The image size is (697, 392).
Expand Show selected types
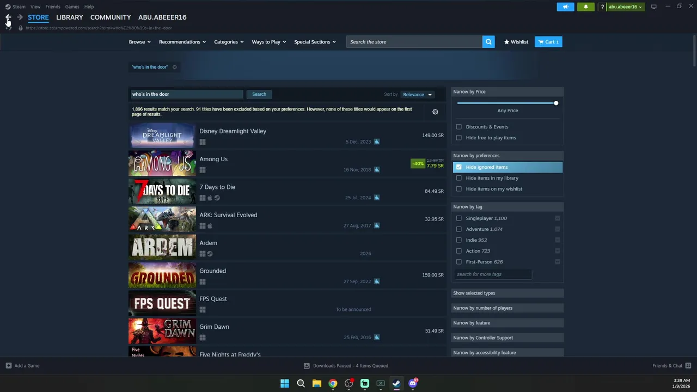click(x=508, y=293)
